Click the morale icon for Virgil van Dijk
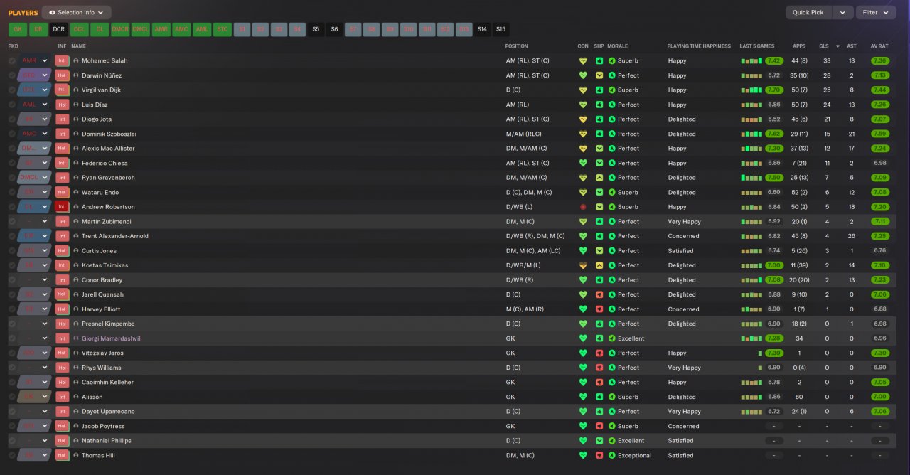This screenshot has height=475, width=910. (612, 90)
